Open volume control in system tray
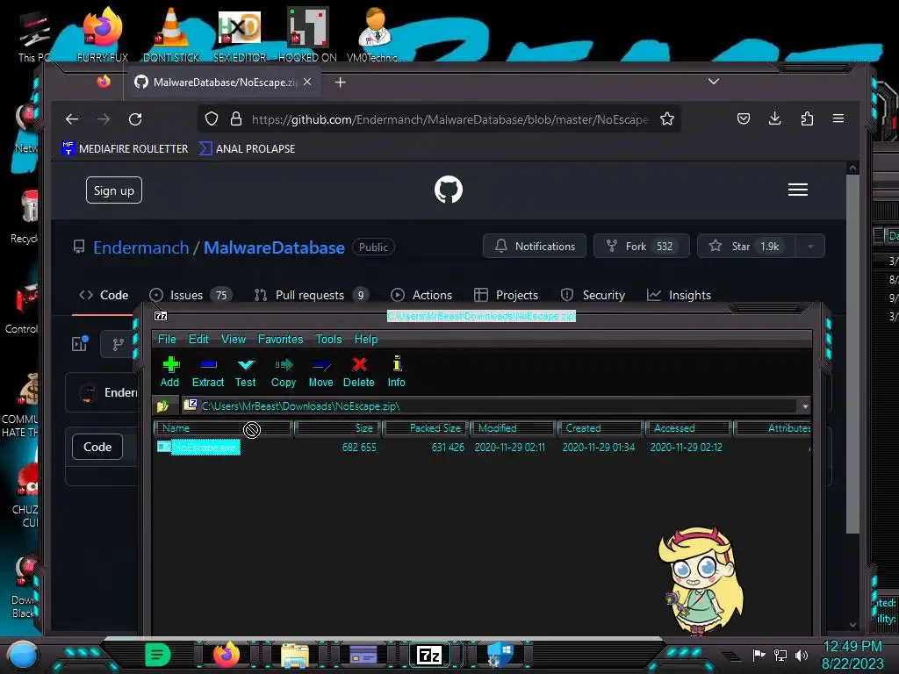 (802, 655)
